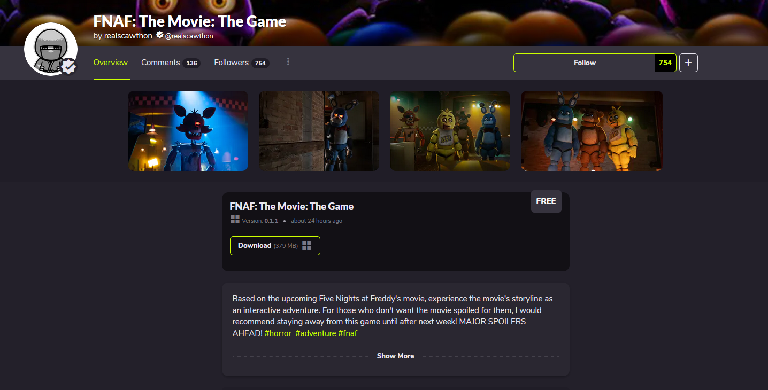The height and width of the screenshot is (390, 768).
Task: Open the Bonnie brick hallway screenshot
Action: (319, 131)
